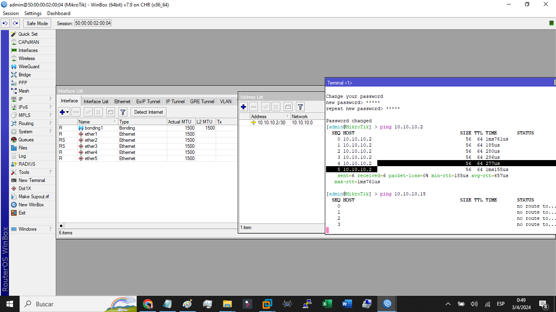Screen dimensions: 556x312
Task: Expand the System submenu
Action: pos(51,132)
